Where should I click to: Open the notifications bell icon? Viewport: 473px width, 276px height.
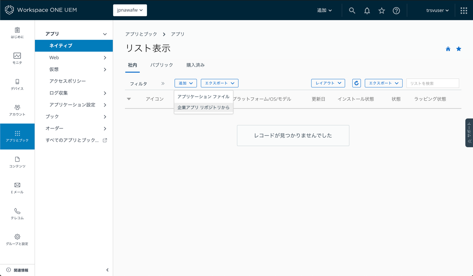tap(367, 11)
